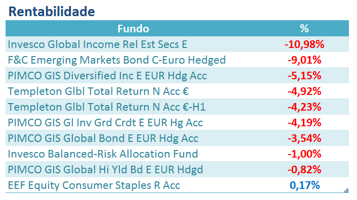Click the -9,01% value cell
The height and width of the screenshot is (200, 357).
click(304, 60)
